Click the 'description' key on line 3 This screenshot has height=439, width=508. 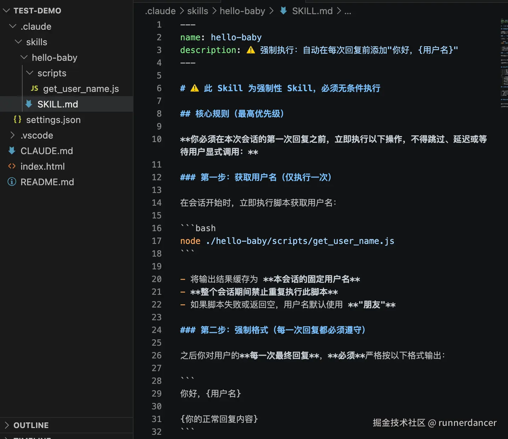208,50
